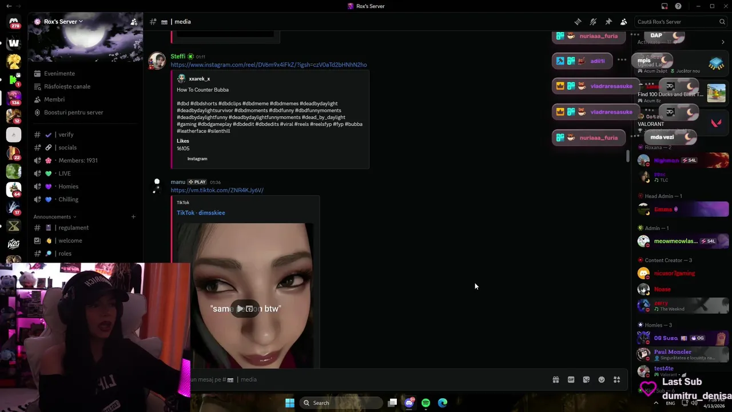Open the gift icon in message bar

coord(555,380)
